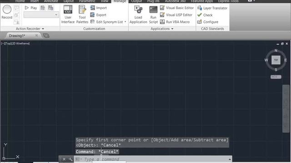Switch to the Insert ribbon tab
The width and height of the screenshot is (291, 163).
point(35,1)
